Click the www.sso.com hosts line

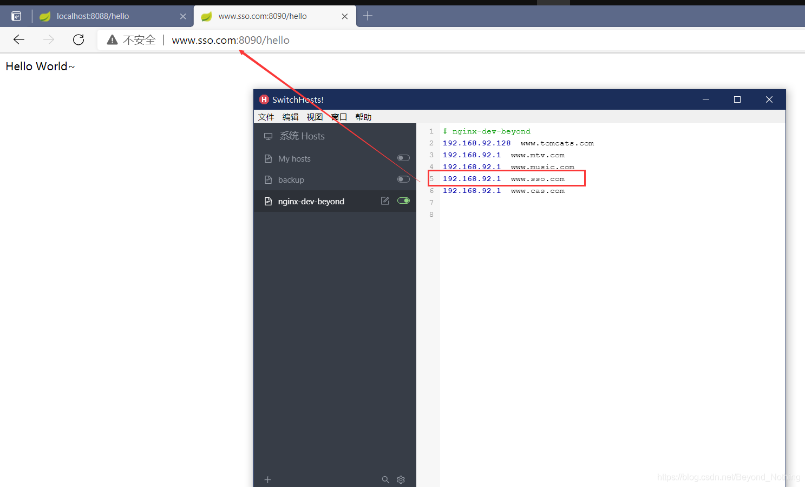[x=503, y=179]
